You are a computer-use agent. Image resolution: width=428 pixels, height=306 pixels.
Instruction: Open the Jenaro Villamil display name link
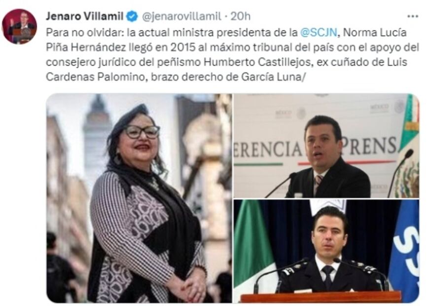[x=85, y=16]
